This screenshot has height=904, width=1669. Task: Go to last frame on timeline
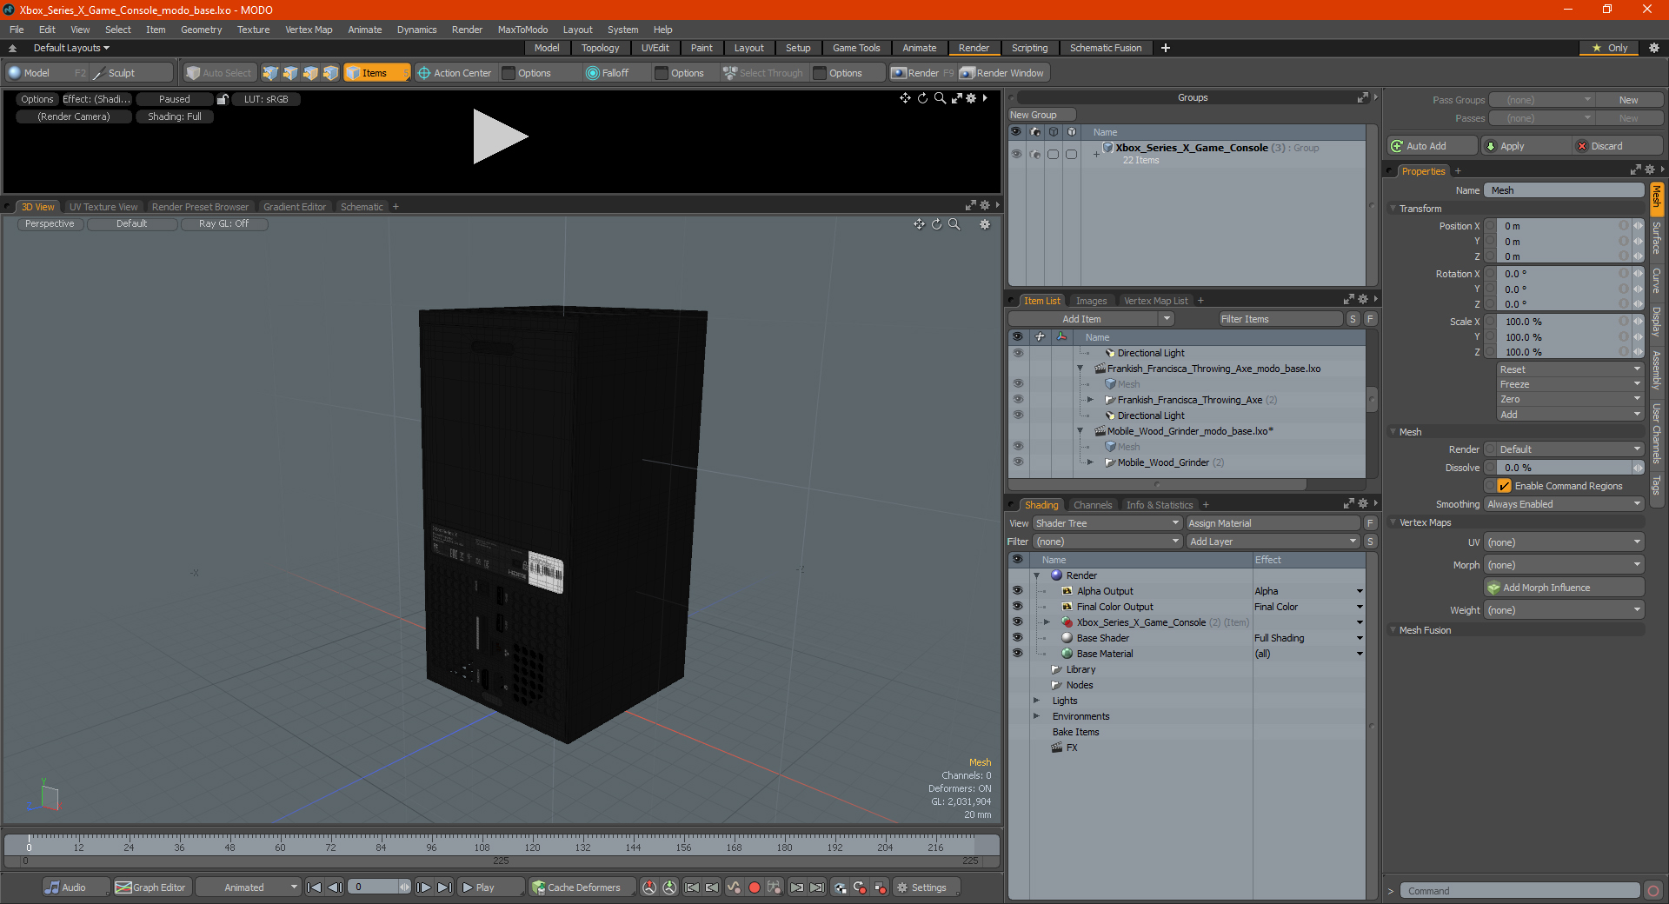click(444, 887)
